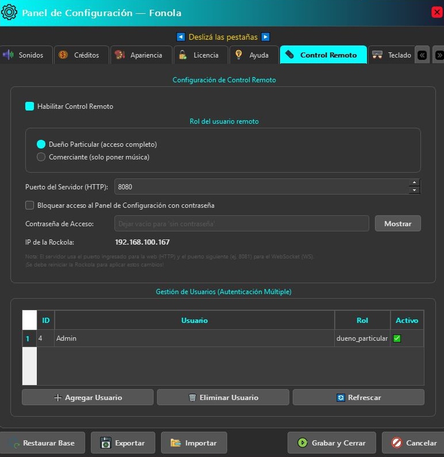
Task: Click the restore icon on Restaurar Base
Action: (14, 443)
